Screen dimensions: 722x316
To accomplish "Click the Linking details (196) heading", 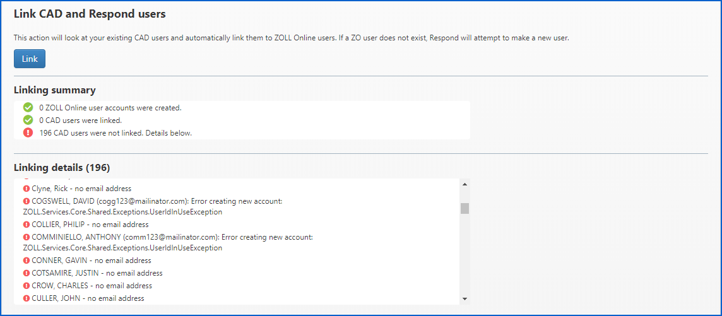I will tap(62, 168).
